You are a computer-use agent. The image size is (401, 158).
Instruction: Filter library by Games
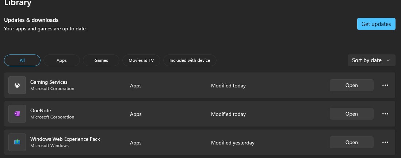tap(101, 60)
